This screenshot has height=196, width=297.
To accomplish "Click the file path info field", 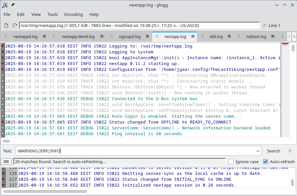I will (140, 25).
